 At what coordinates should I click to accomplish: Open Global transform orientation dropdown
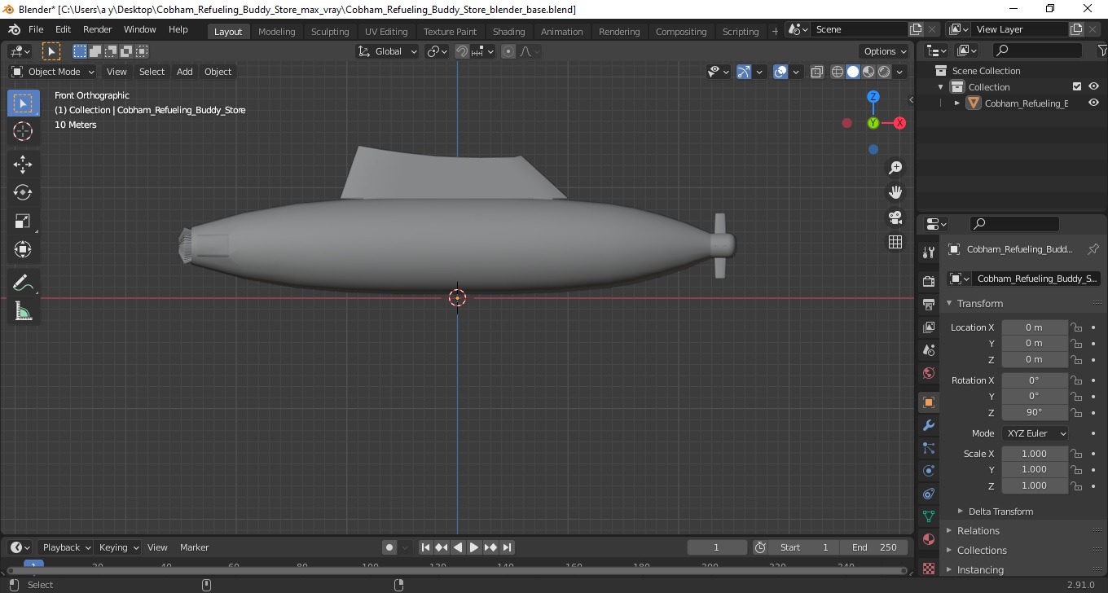(388, 51)
